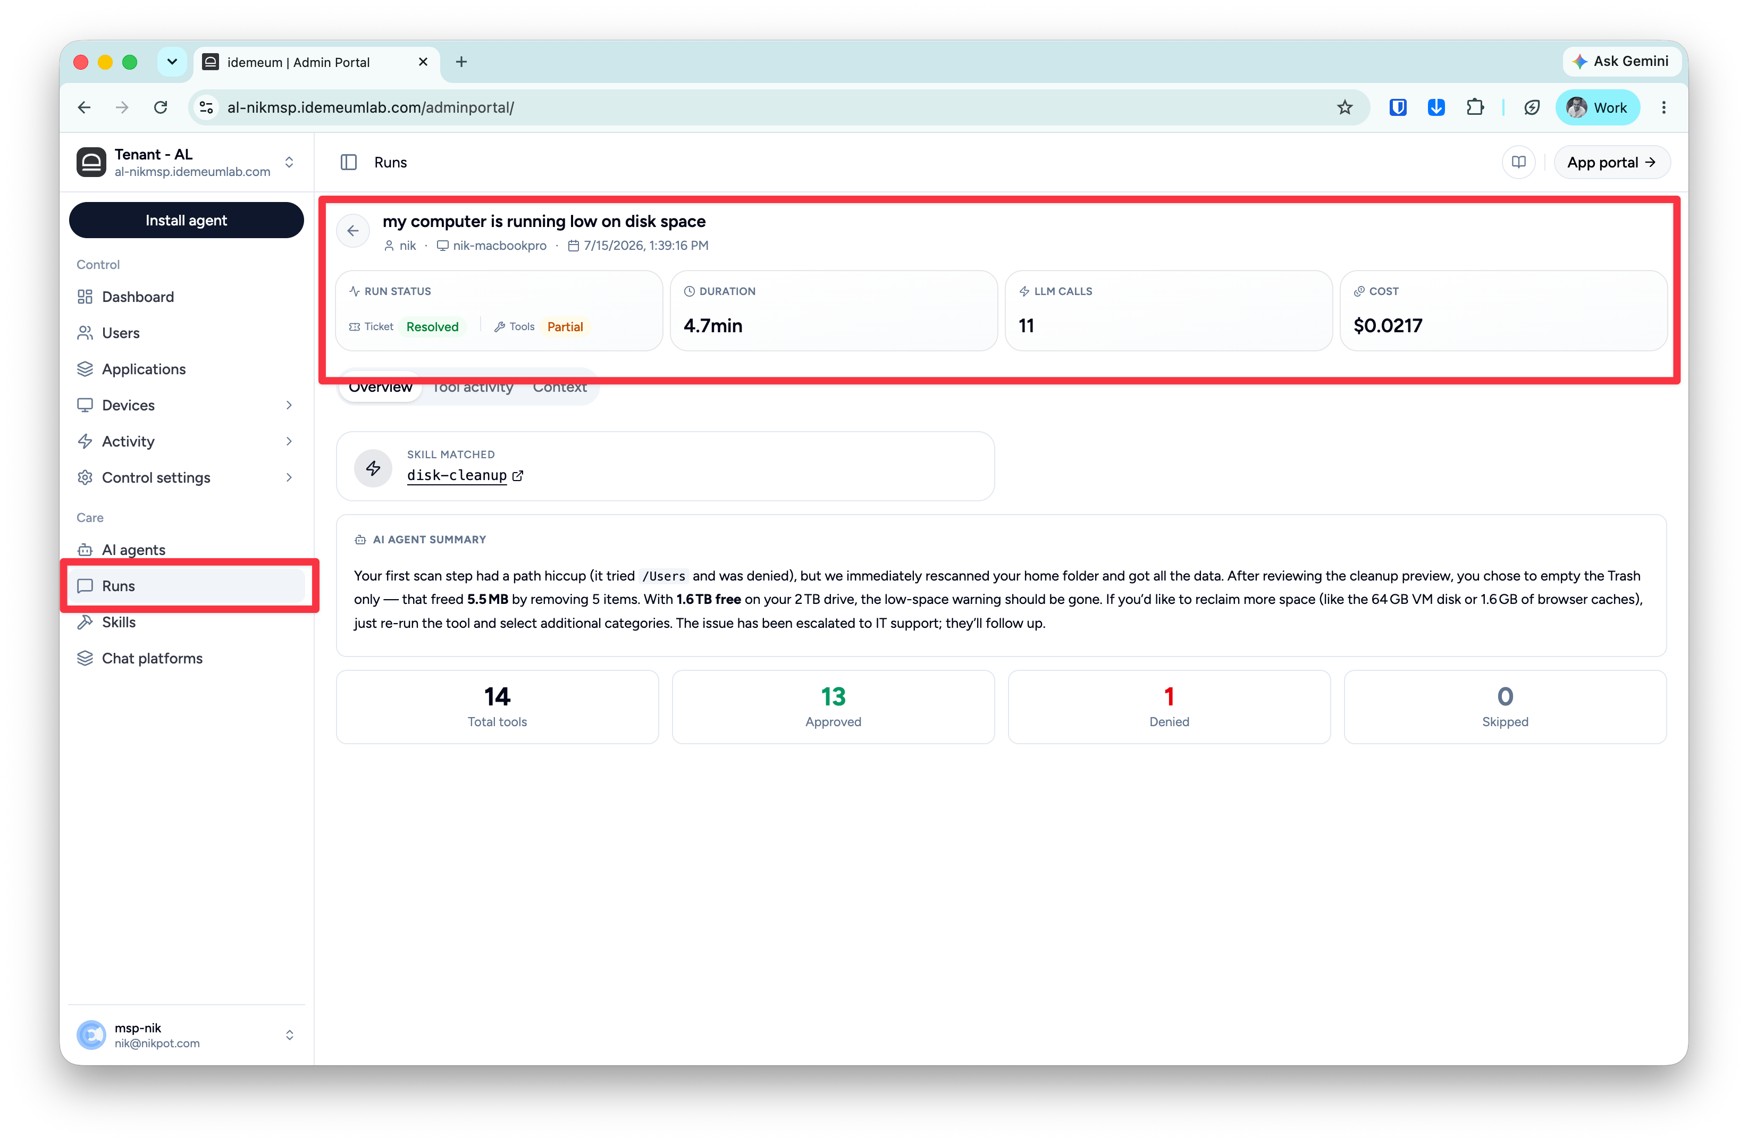Viewport: 1748px width, 1144px height.
Task: Expand the Control settings menu chevron
Action: click(x=289, y=477)
